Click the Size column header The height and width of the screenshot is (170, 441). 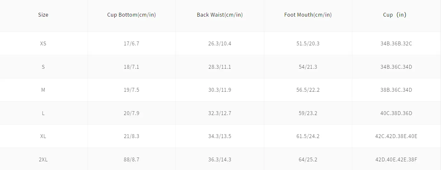pos(43,15)
